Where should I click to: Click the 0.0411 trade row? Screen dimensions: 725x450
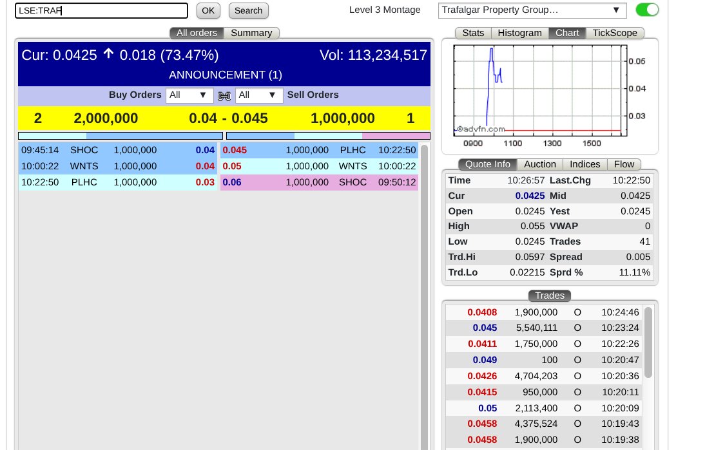click(x=544, y=344)
